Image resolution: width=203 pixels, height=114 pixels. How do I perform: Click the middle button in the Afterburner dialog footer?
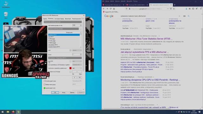click(x=72, y=92)
